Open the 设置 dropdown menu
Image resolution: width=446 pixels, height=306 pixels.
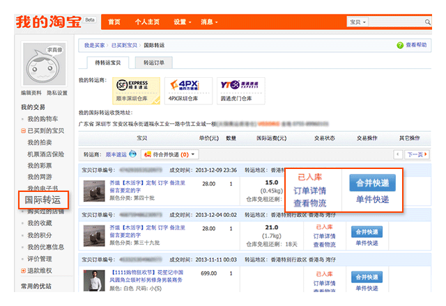183,22
